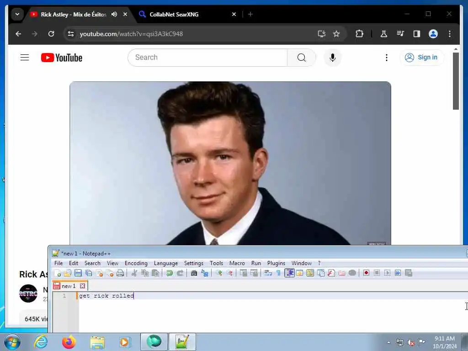Click Run macro multiple times icon
Screen dimensions: 468x351
[398, 273]
